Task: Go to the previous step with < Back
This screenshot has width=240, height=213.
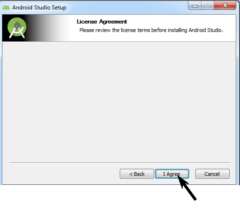Action: coord(137,174)
